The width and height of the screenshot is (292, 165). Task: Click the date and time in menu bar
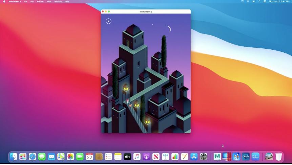click(279, 1)
